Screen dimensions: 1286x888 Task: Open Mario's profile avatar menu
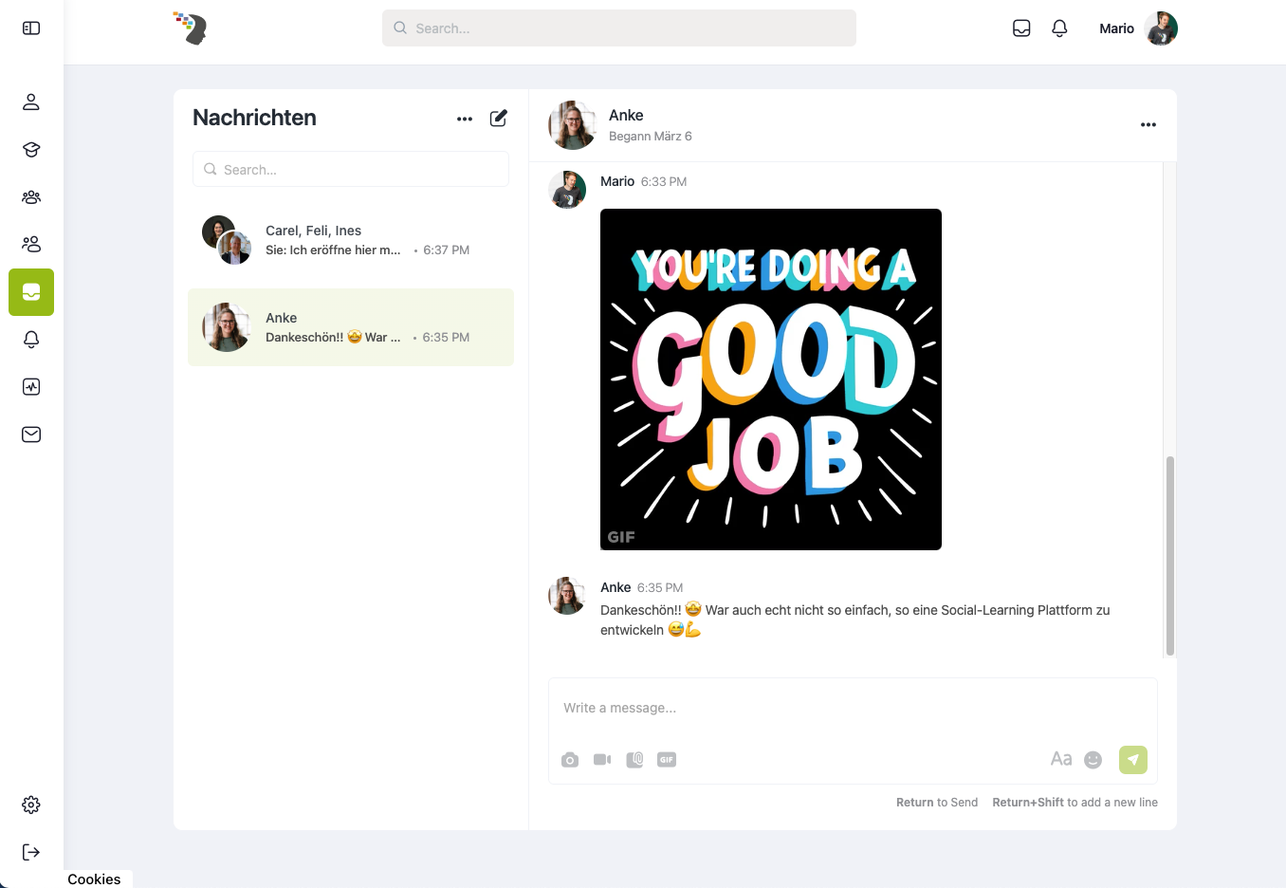[1161, 28]
